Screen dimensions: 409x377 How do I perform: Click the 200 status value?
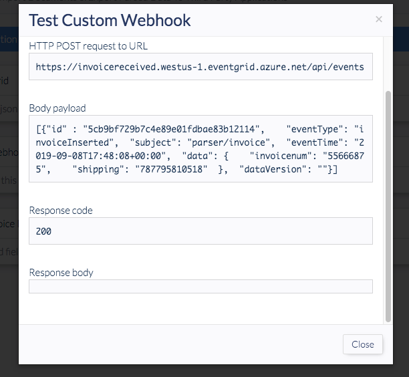point(44,231)
